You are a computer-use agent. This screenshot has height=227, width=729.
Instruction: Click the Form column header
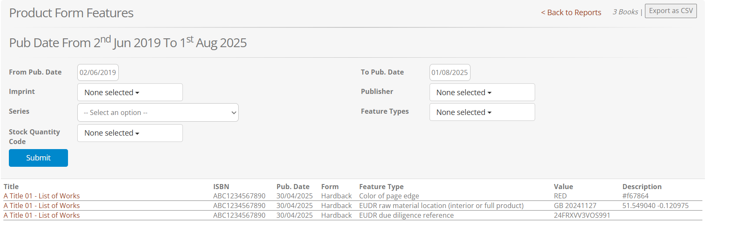click(x=330, y=187)
